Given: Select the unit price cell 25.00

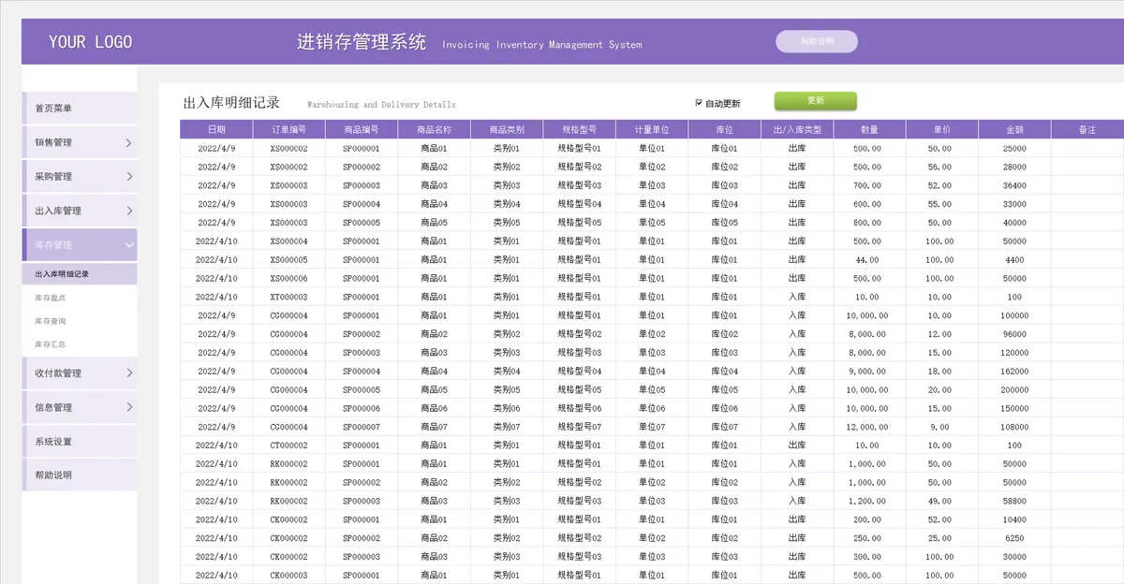Looking at the screenshot, I should [x=942, y=539].
